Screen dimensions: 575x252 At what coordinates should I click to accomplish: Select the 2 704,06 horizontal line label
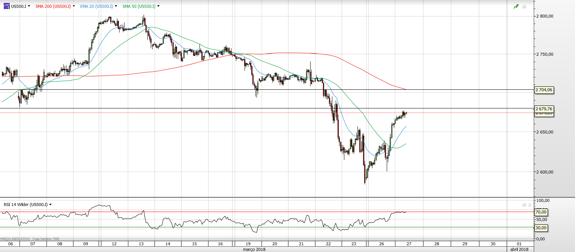544,90
